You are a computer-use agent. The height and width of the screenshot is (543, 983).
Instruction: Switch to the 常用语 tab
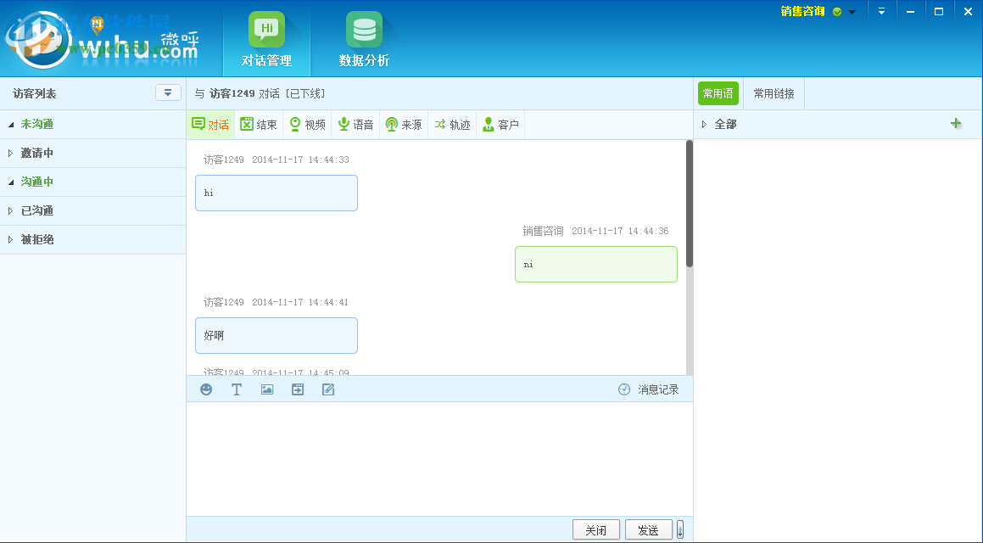tap(718, 93)
